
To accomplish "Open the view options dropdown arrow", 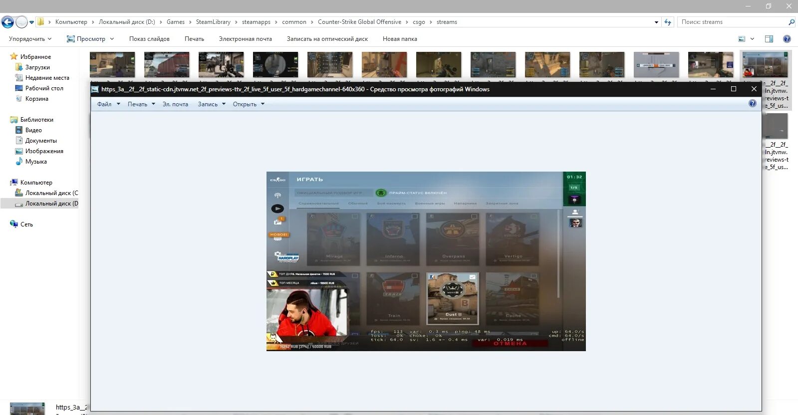I will point(752,39).
